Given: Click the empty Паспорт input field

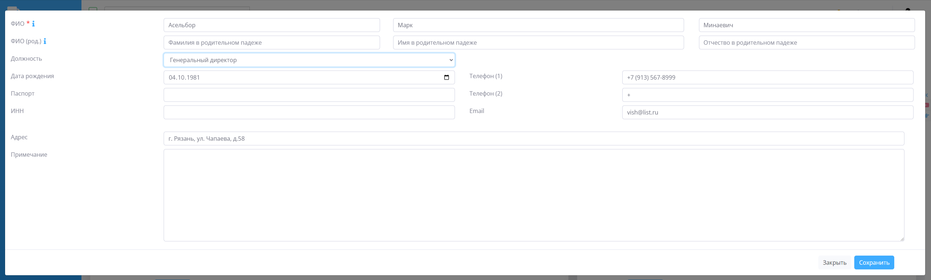Looking at the screenshot, I should [x=309, y=95].
